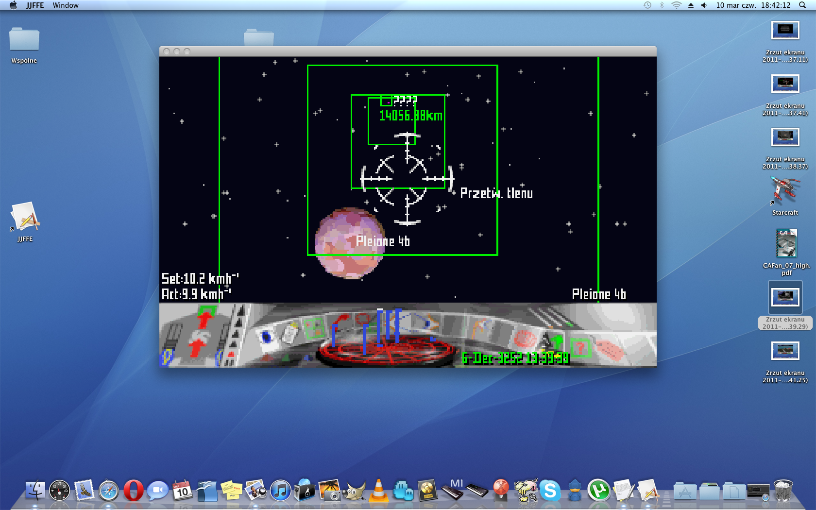The height and width of the screenshot is (510, 816).
Task: Click the ???? target marker box
Action: click(386, 101)
